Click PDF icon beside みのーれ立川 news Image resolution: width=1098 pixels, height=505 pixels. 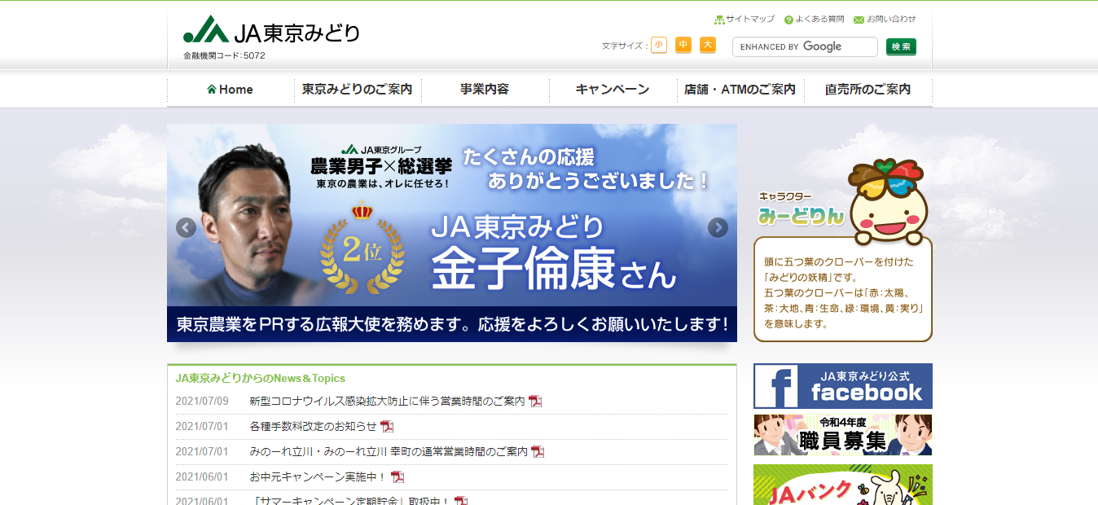pos(538,451)
